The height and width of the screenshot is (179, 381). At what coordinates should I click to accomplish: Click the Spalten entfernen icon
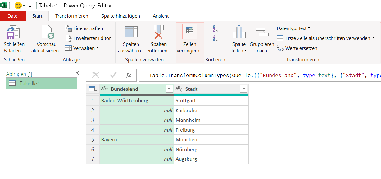(x=159, y=33)
